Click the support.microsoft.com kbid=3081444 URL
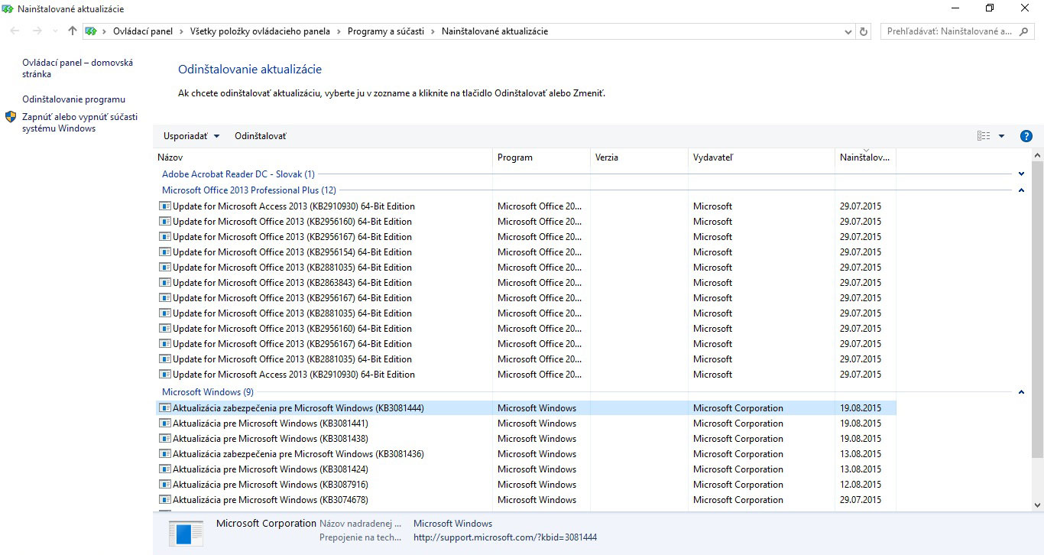The image size is (1044, 555). pos(505,537)
